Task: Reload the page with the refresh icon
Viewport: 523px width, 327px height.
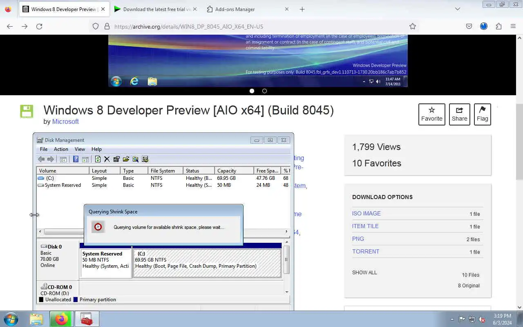Action: click(39, 26)
